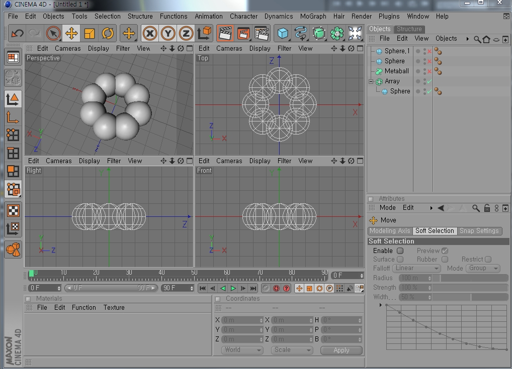Click the timeline preview range slider
Screen dimensions: 512x369
click(x=111, y=288)
